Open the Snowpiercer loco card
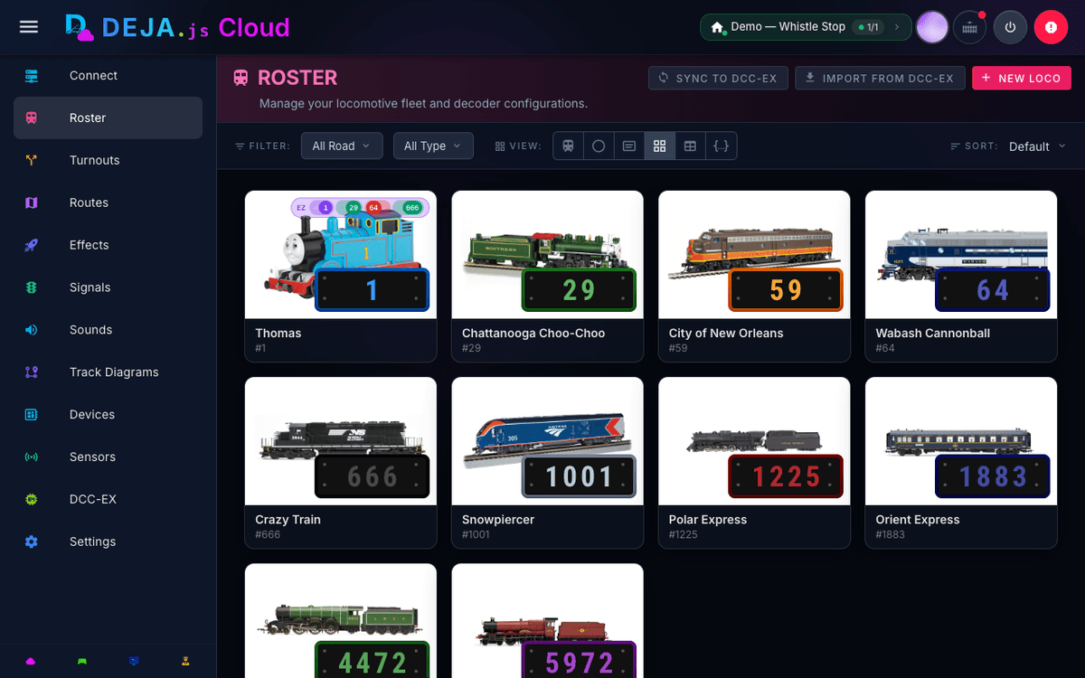The width and height of the screenshot is (1085, 678). 548,463
